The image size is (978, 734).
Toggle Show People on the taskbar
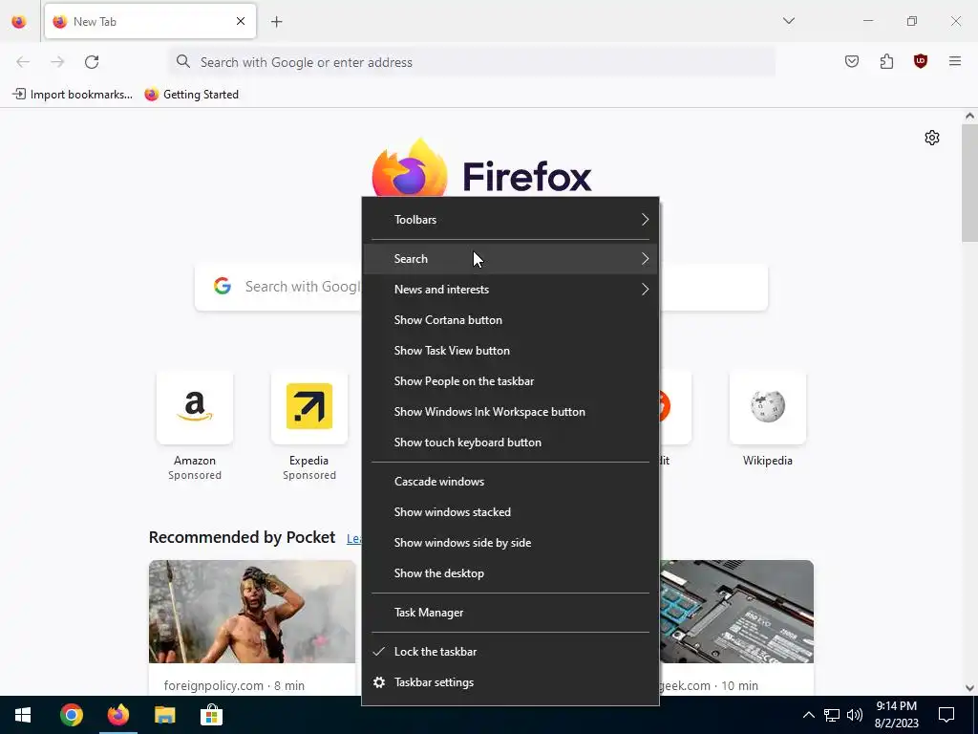pos(510,380)
